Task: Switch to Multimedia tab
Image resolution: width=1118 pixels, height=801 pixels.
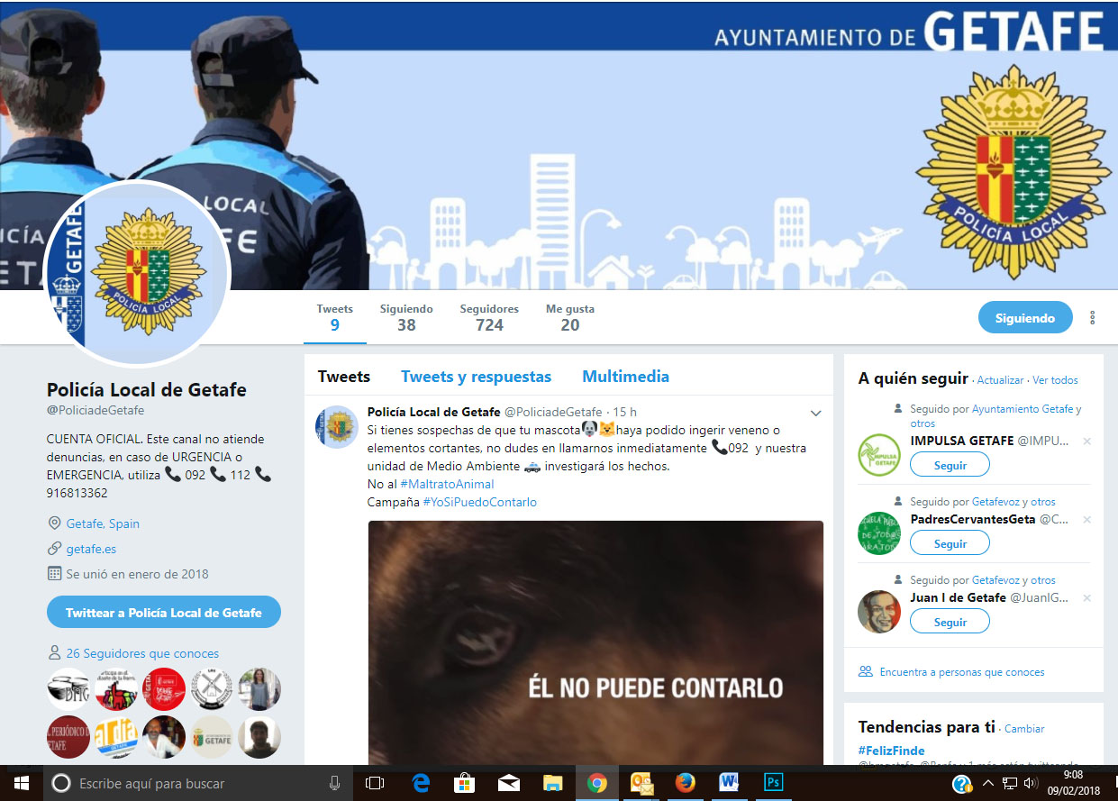Action: pos(625,377)
